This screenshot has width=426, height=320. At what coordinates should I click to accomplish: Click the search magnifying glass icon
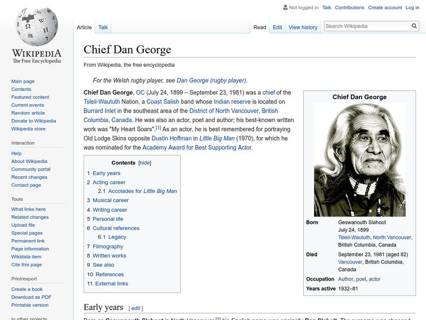pyautogui.click(x=414, y=26)
